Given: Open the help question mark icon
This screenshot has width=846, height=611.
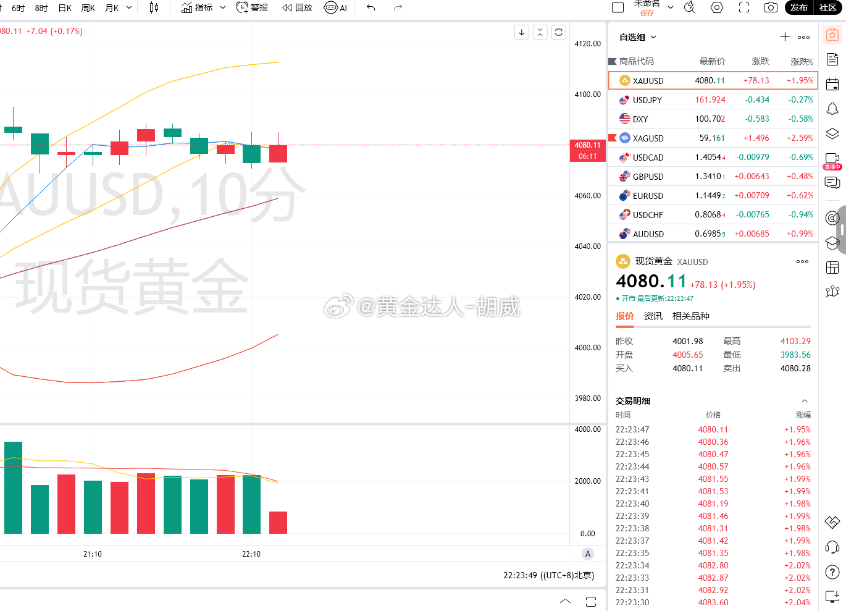Looking at the screenshot, I should (832, 572).
